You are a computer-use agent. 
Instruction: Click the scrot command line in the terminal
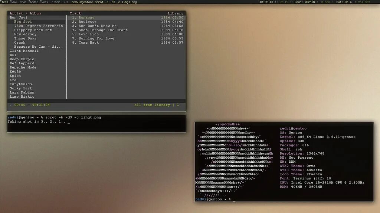tap(54, 117)
